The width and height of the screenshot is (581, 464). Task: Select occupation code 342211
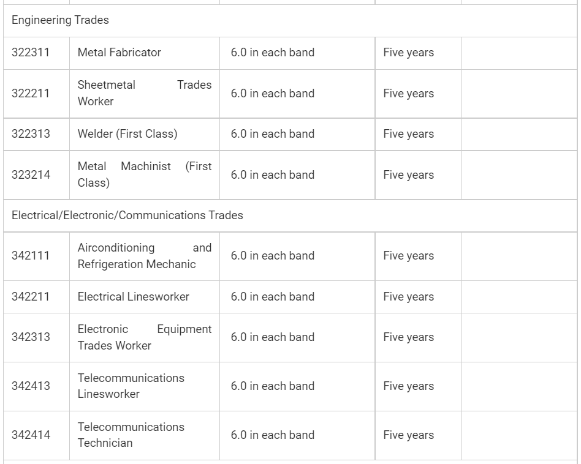click(x=31, y=297)
